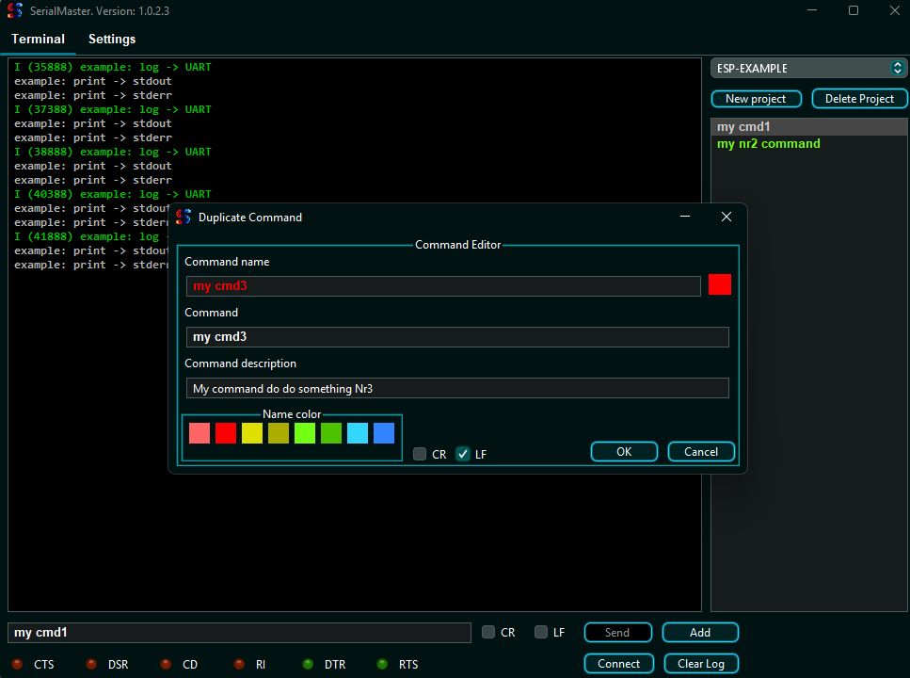Click the red color preview box beside Command name
The width and height of the screenshot is (910, 678).
(720, 285)
